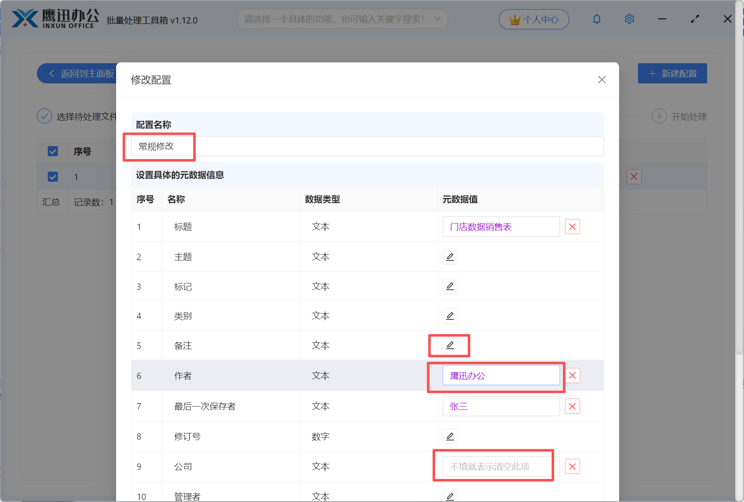This screenshot has height=502, width=744.
Task: Click the pencil icon in 备注 row
Action: tap(450, 345)
